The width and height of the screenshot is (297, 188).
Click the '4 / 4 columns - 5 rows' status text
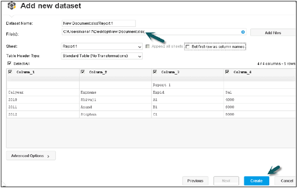[276, 63]
